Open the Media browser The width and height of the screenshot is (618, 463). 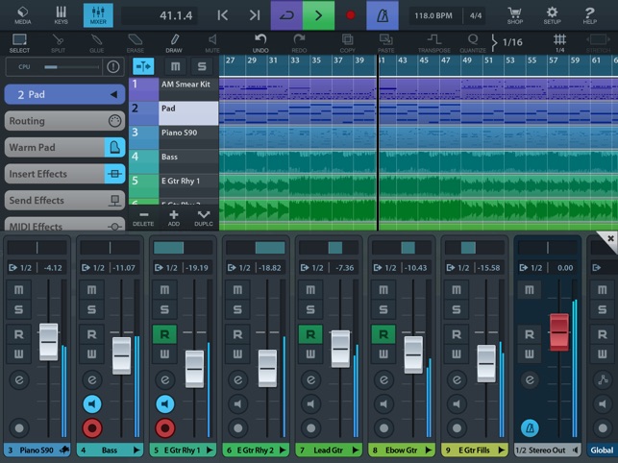coord(23,14)
